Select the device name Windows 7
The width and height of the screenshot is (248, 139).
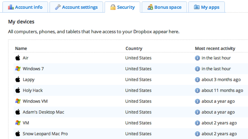click(33, 69)
